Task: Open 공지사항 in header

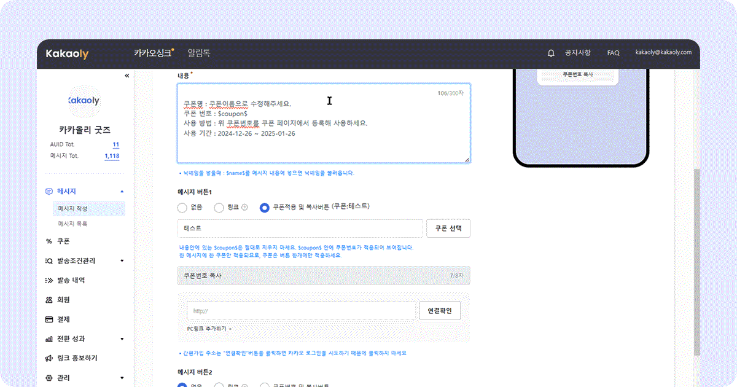Action: tap(578, 53)
